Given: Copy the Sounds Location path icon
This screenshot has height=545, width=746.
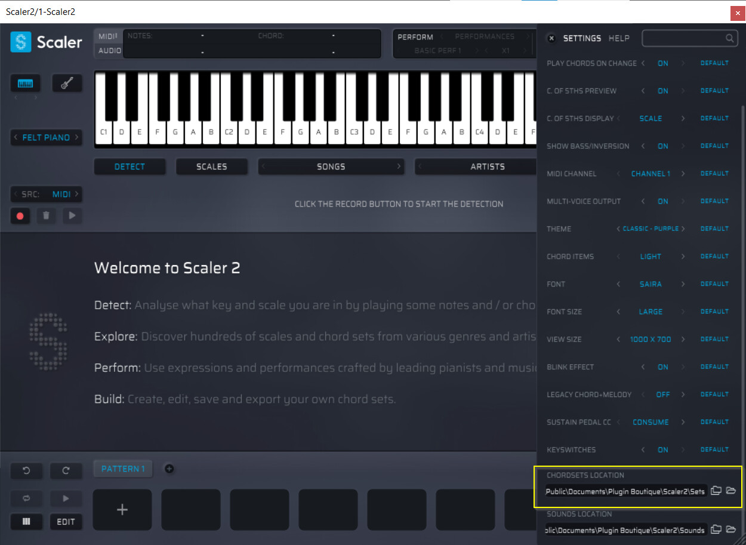Looking at the screenshot, I should 716,529.
